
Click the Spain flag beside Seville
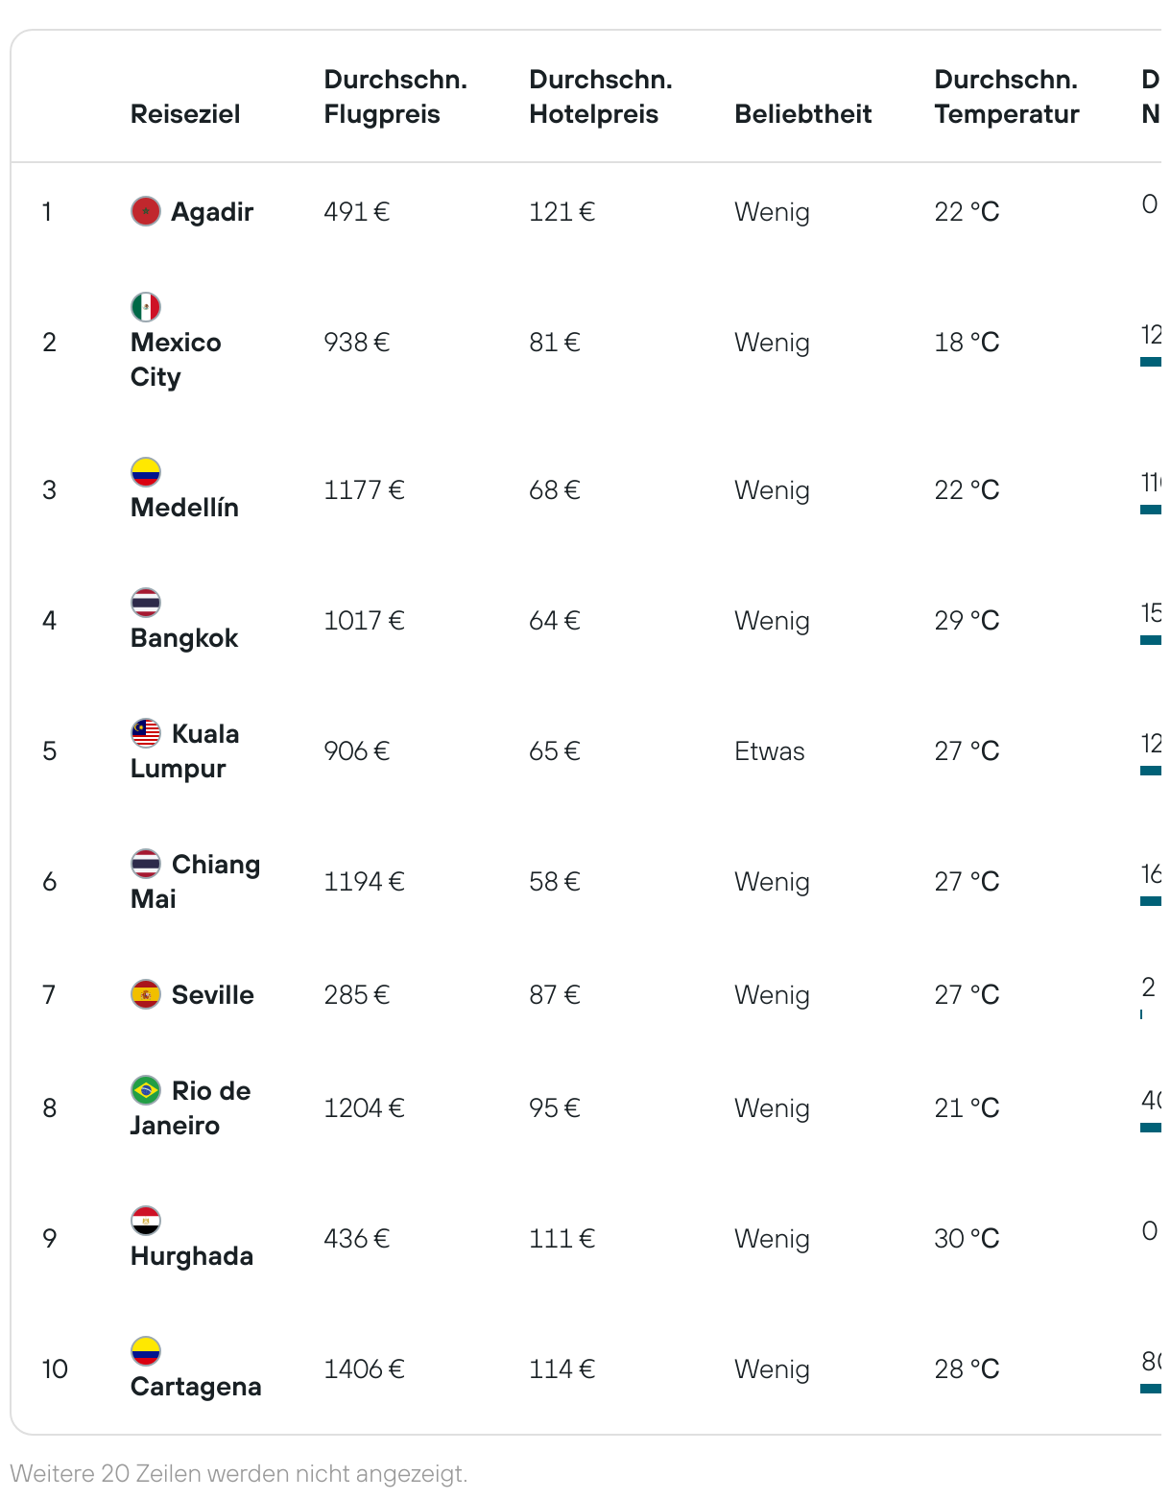coord(146,994)
